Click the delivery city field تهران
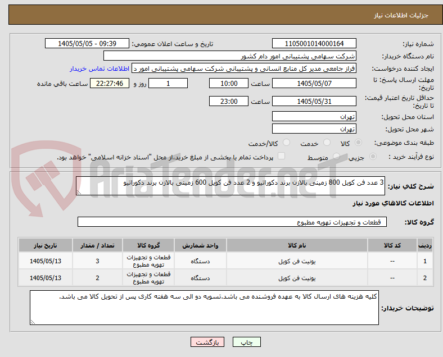The height and width of the screenshot is (357, 443). [314, 129]
